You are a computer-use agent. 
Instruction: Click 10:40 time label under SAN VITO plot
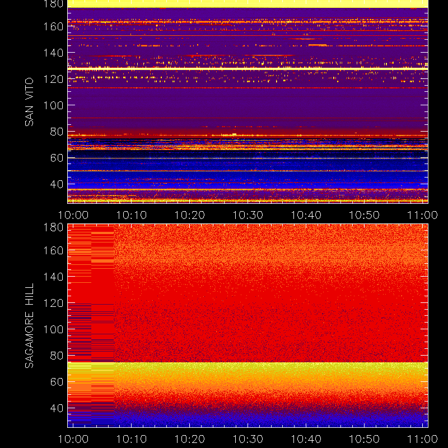pos(306,215)
